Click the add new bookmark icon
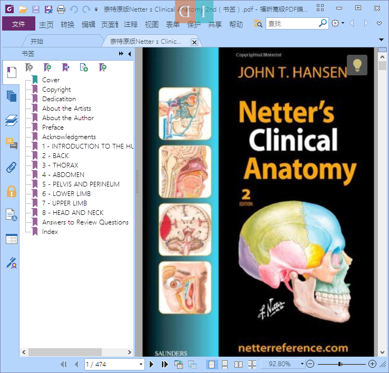 tap(47, 67)
